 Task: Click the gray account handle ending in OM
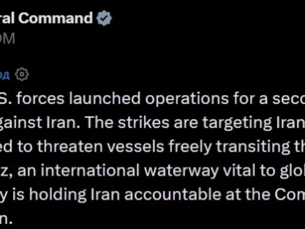tap(8, 38)
